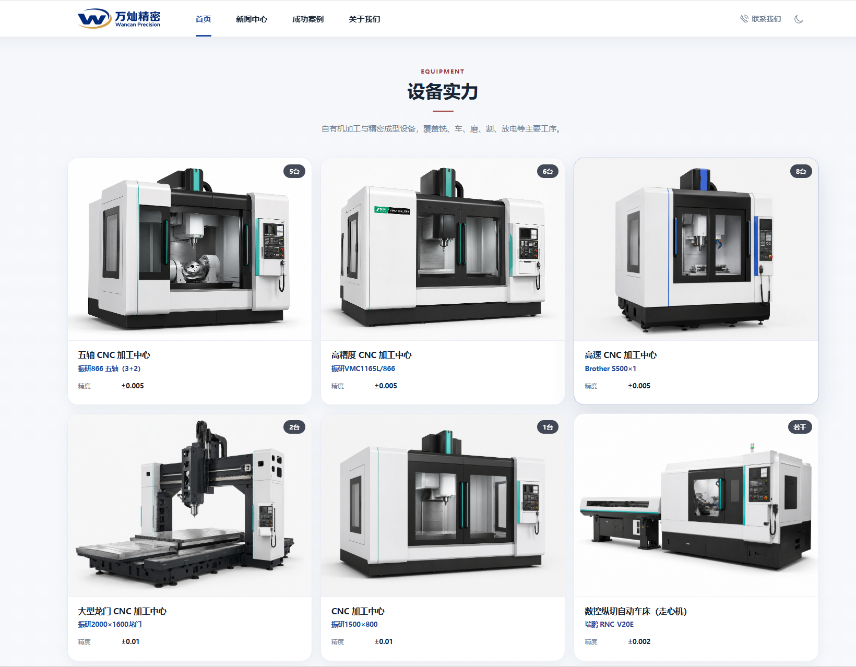
Task: Open 关于我们 navigation link
Action: (364, 19)
